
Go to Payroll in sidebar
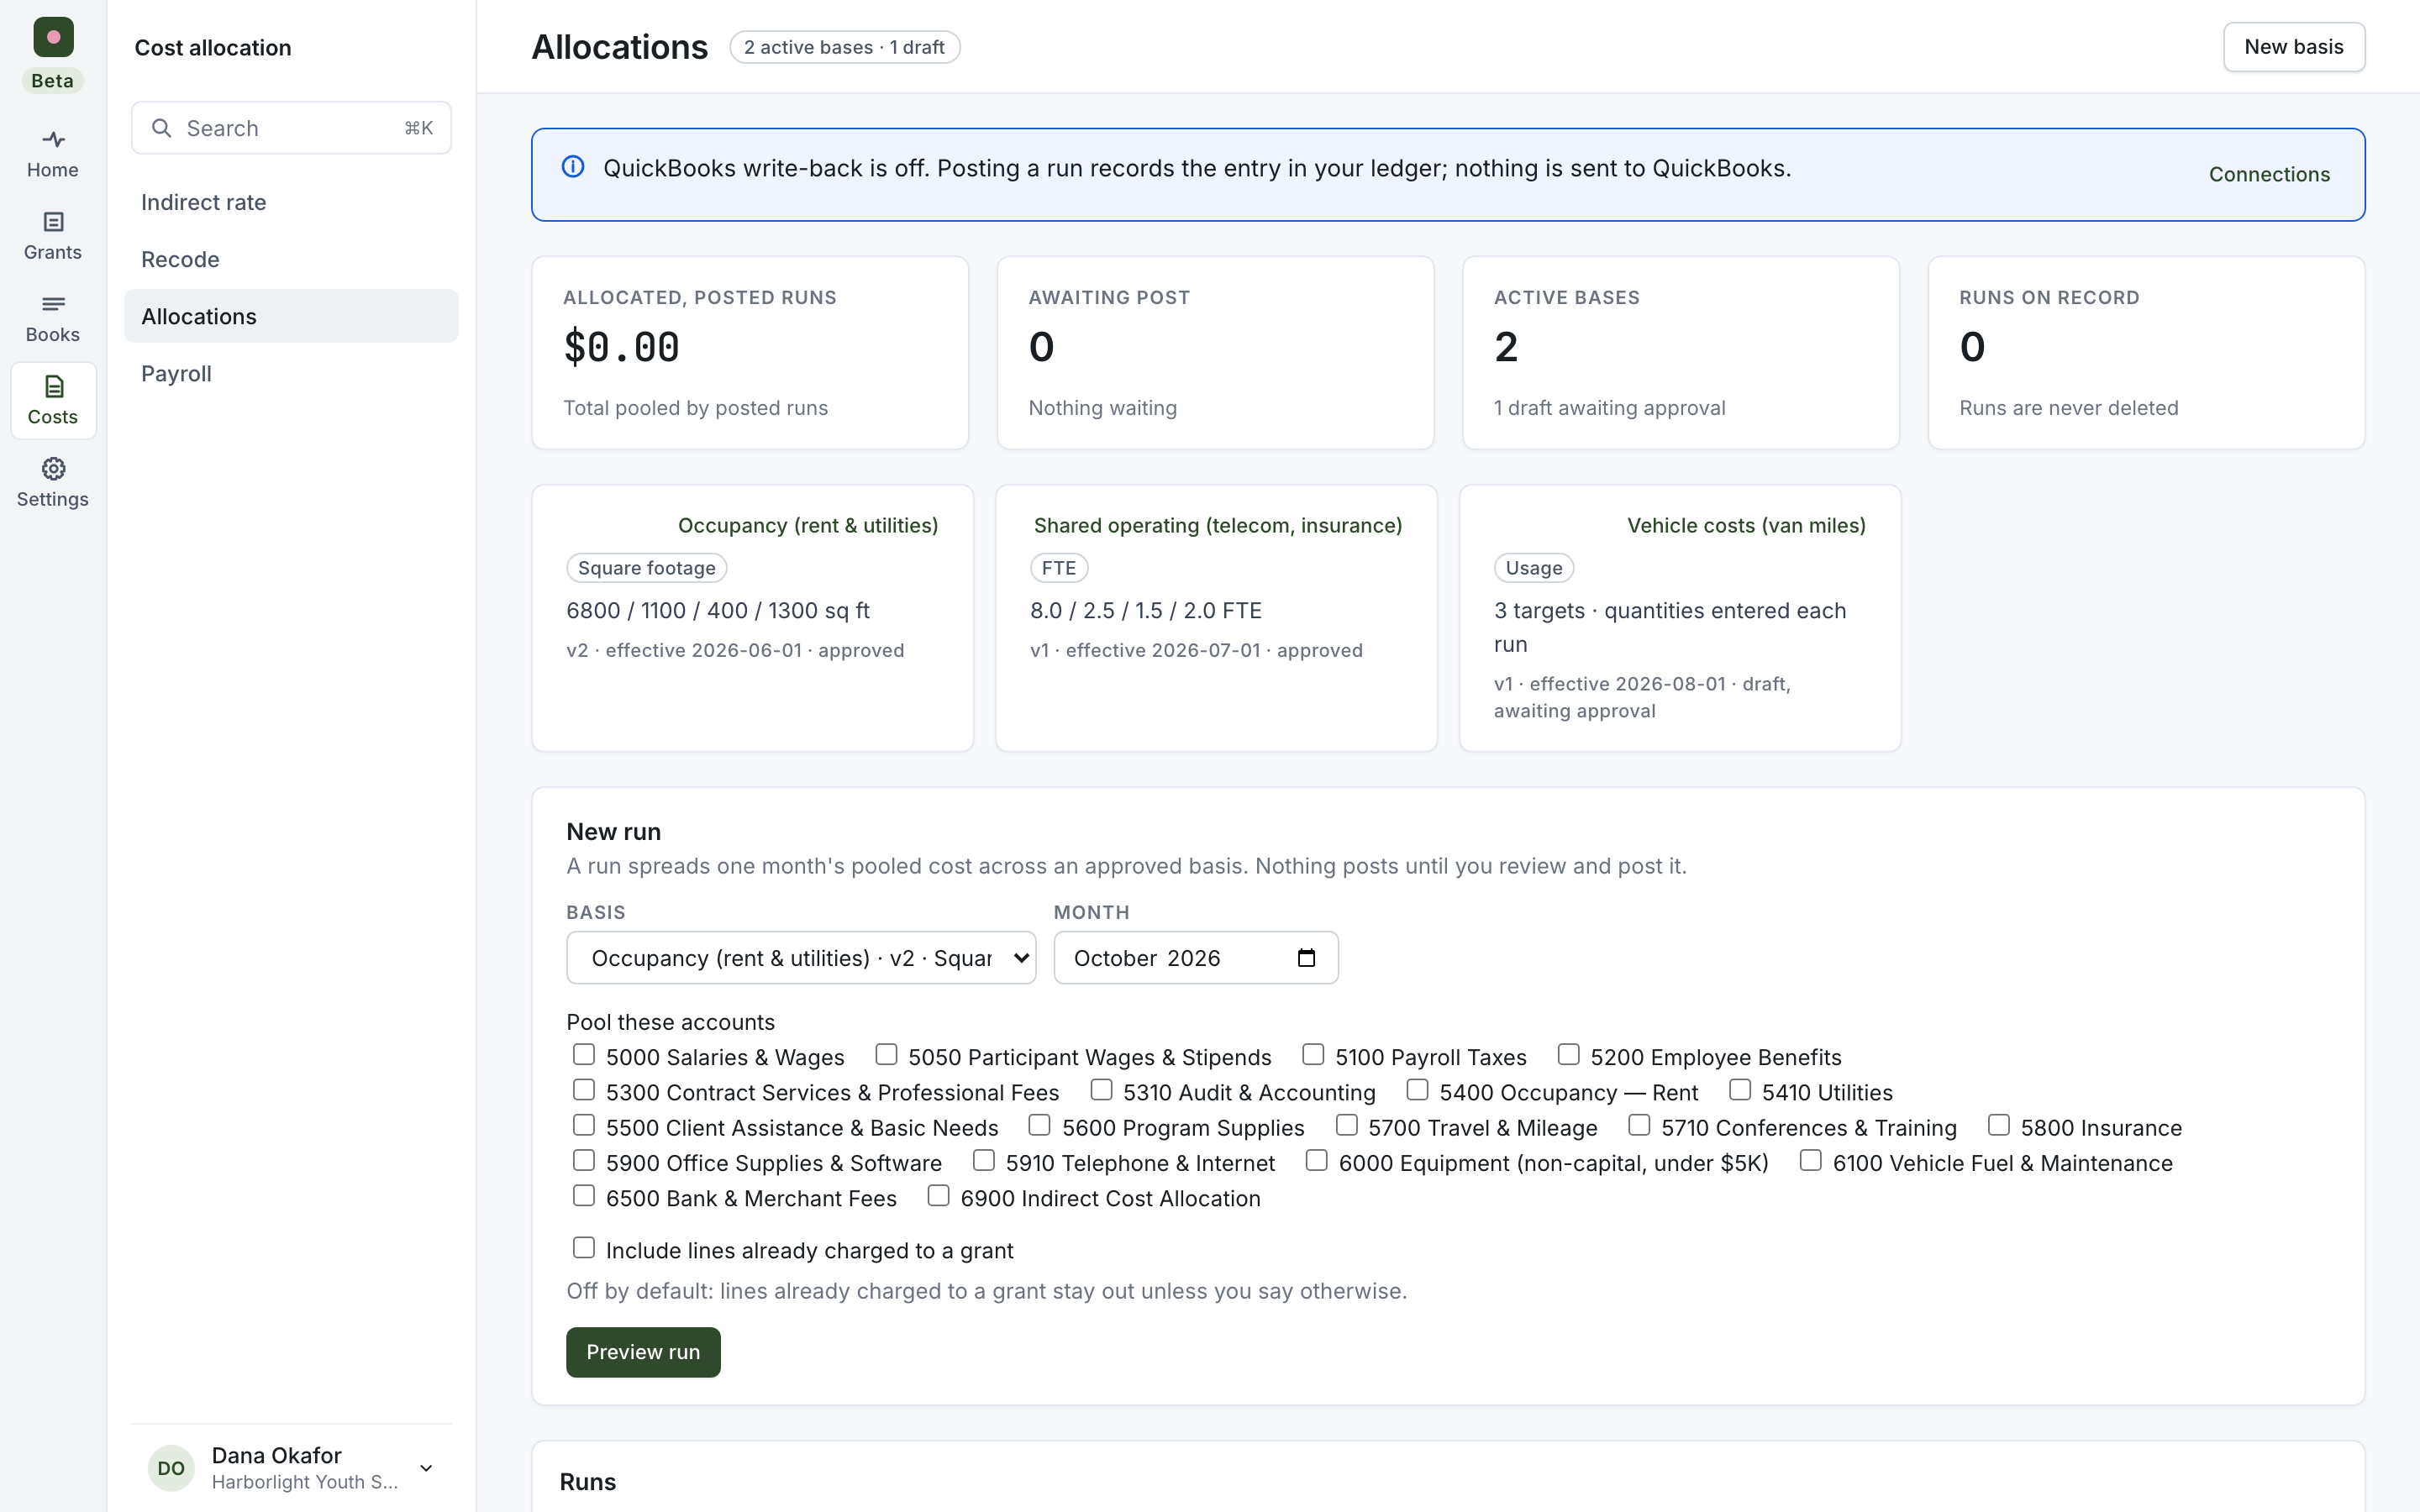(291, 373)
